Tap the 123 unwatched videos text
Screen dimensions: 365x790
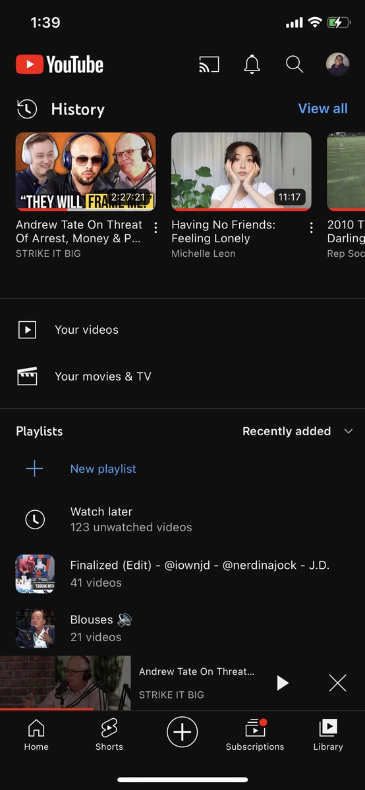click(x=131, y=527)
